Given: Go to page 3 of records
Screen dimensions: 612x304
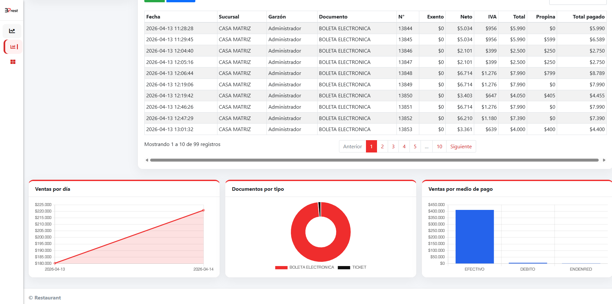Looking at the screenshot, I should click(393, 146).
